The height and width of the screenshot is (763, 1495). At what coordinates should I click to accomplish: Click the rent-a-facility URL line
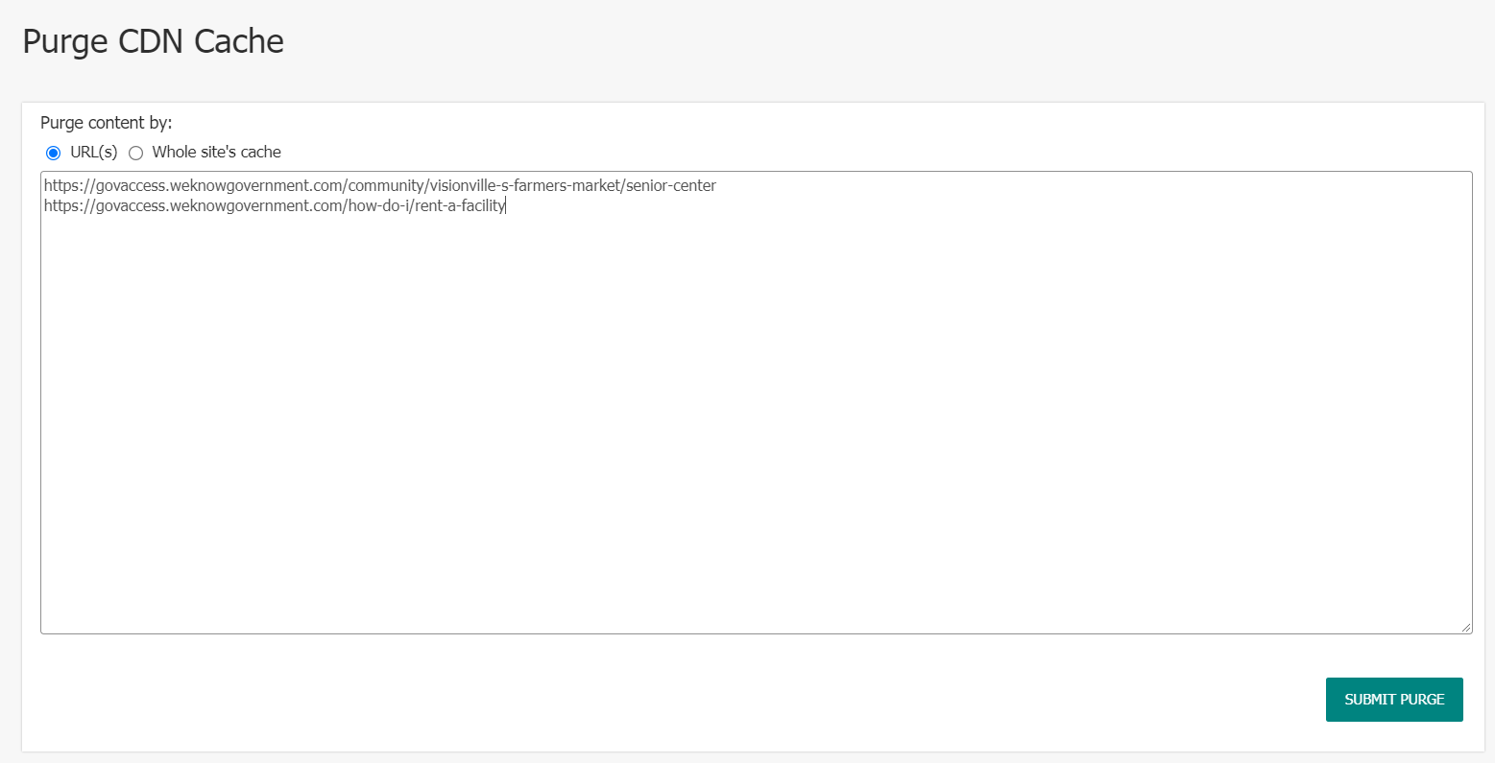(x=275, y=205)
